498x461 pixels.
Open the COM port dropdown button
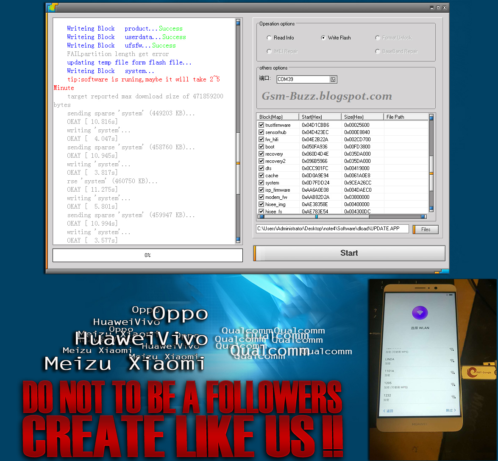pos(333,79)
